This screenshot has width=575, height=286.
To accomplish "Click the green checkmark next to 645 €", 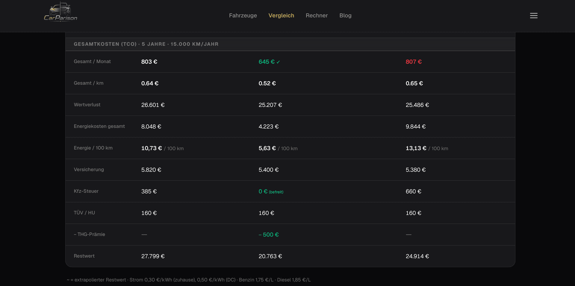I will pyautogui.click(x=278, y=62).
